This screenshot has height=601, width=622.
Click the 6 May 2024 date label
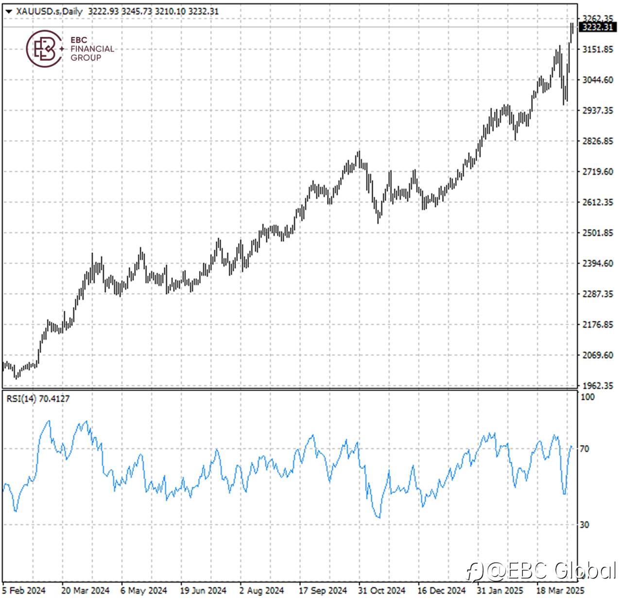(144, 590)
